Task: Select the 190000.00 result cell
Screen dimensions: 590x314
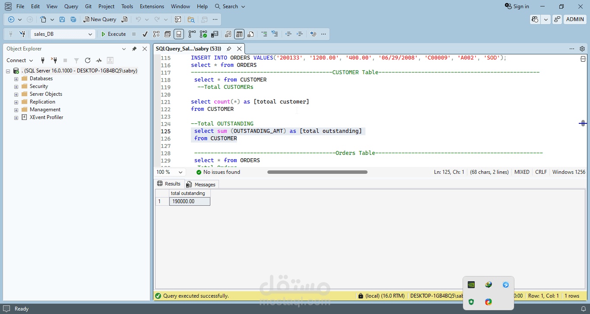Action: click(x=190, y=201)
